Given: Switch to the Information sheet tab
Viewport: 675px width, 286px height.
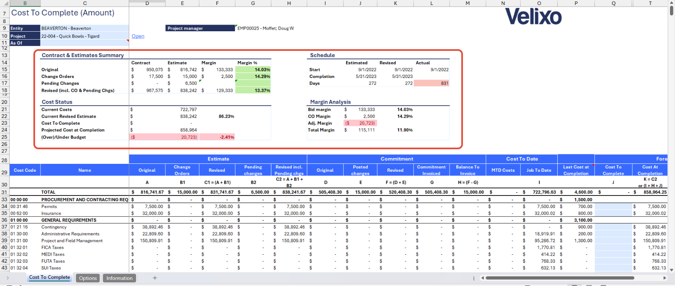Looking at the screenshot, I should (119, 278).
